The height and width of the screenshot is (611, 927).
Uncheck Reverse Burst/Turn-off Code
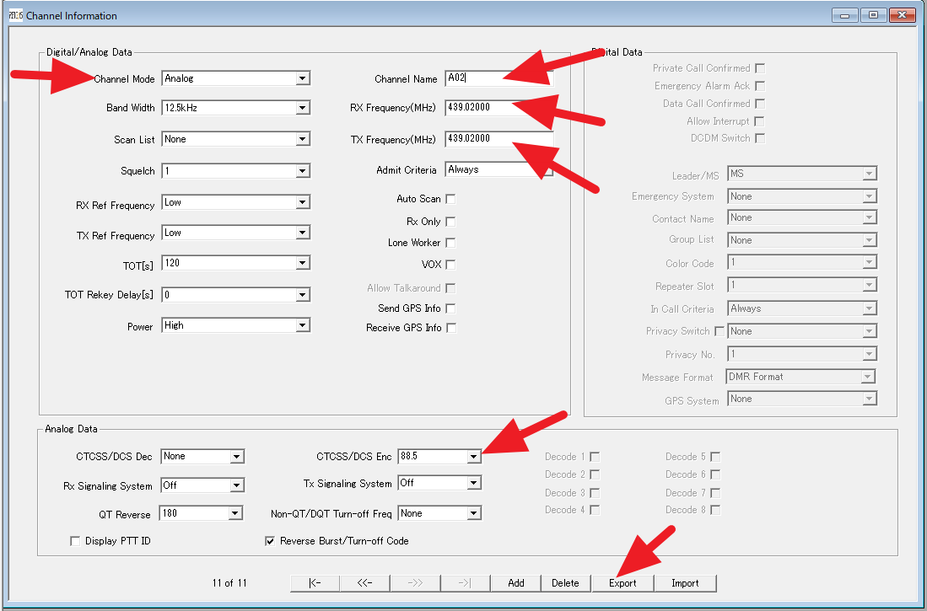[271, 541]
